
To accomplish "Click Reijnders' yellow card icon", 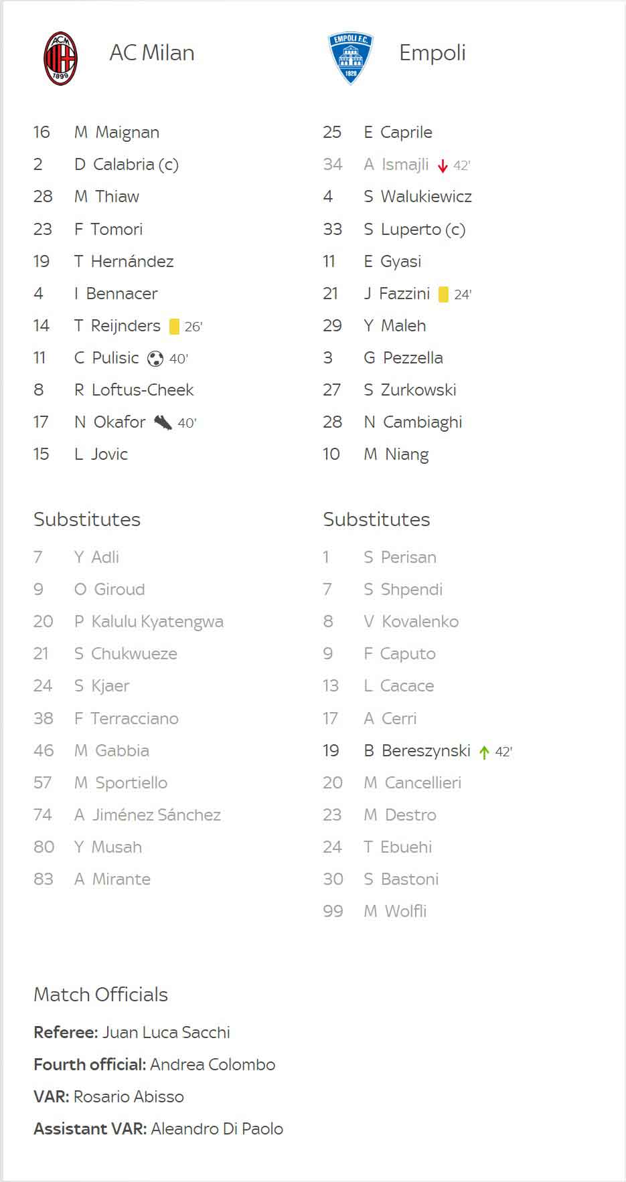I will (x=174, y=327).
